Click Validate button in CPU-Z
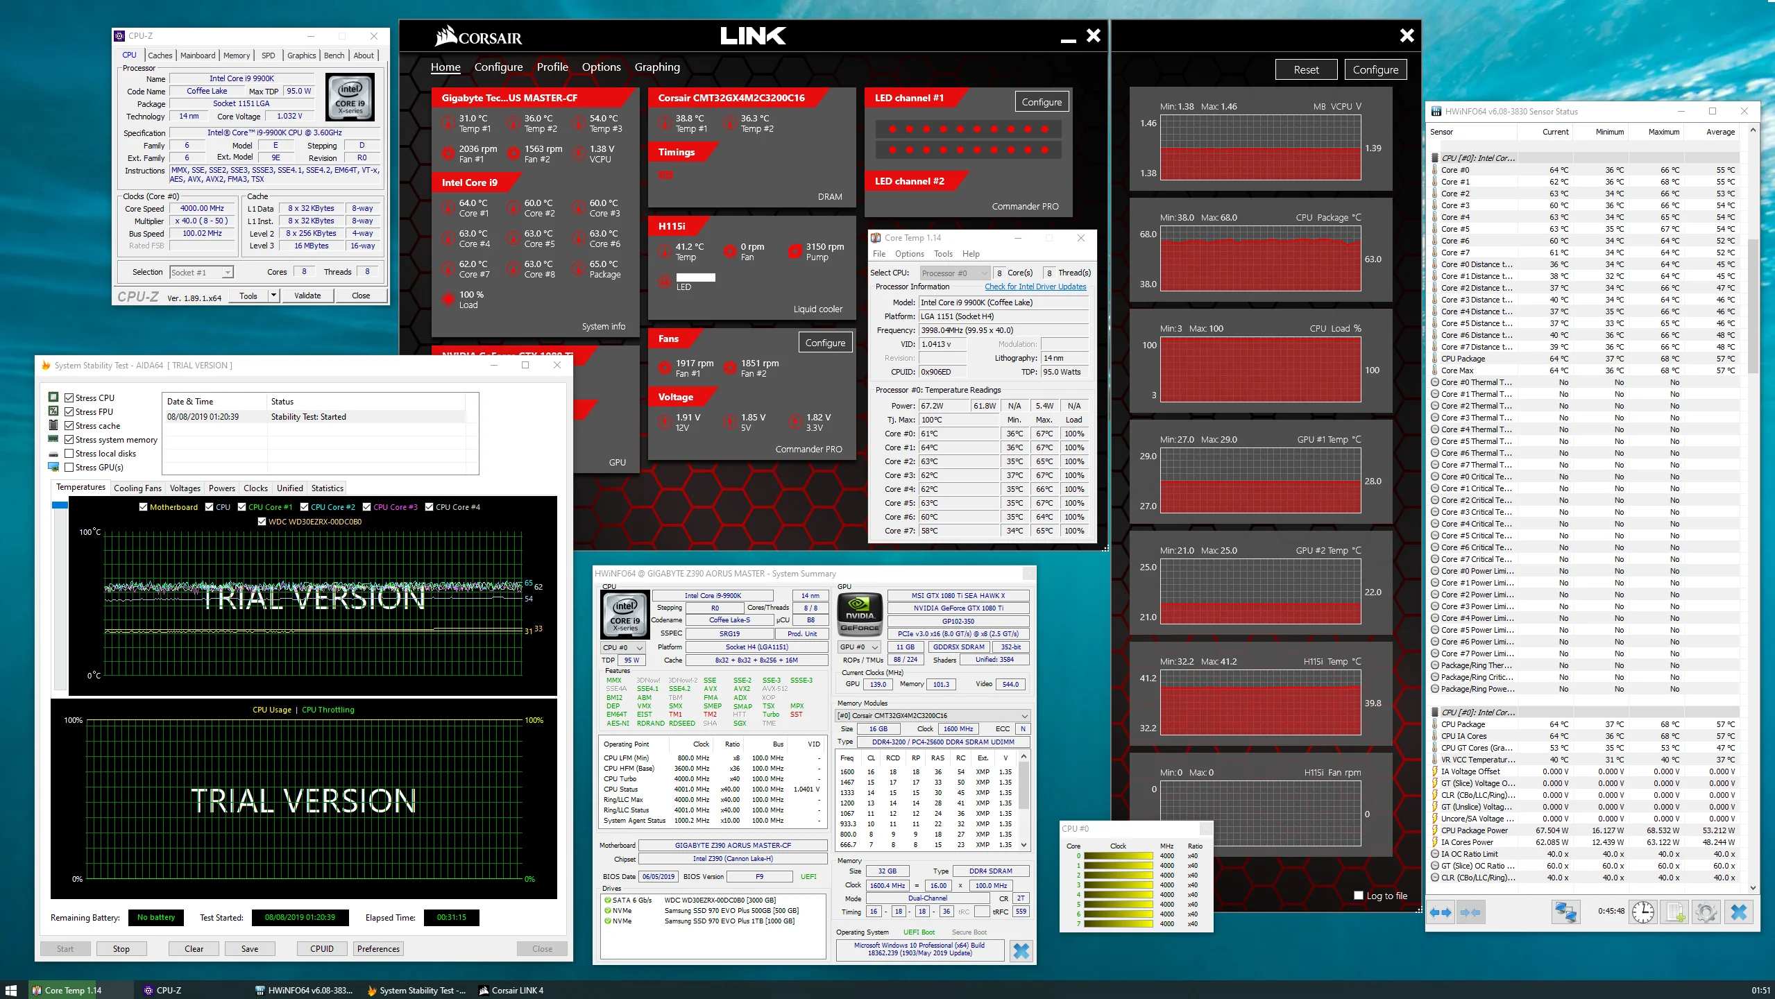Viewport: 1775px width, 999px height. tap(307, 296)
